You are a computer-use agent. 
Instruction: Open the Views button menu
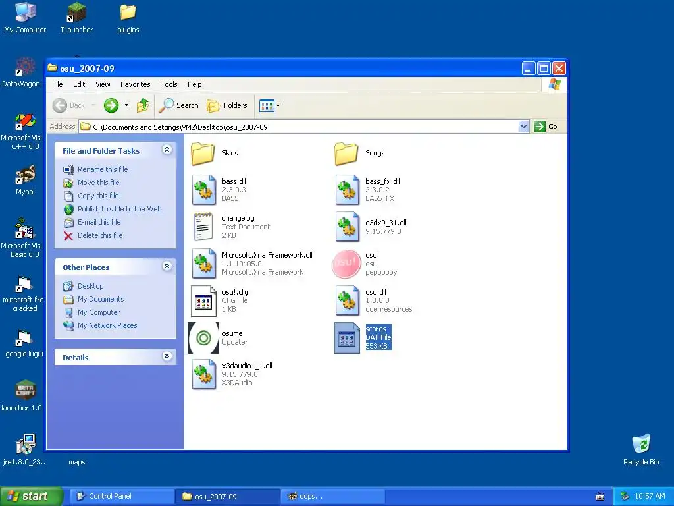269,105
